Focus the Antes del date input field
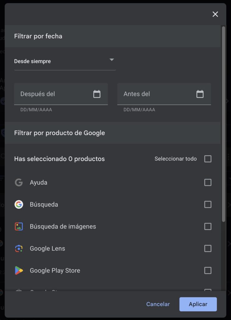Image resolution: width=231 pixels, height=320 pixels. point(164,94)
